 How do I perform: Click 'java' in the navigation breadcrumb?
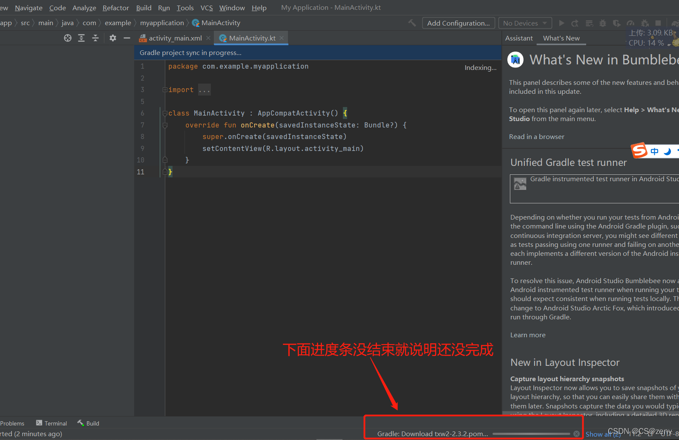[x=67, y=23]
